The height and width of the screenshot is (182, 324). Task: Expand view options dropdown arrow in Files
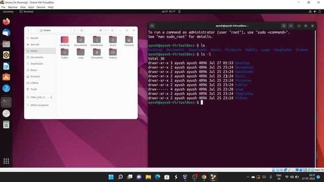(x=106, y=30)
